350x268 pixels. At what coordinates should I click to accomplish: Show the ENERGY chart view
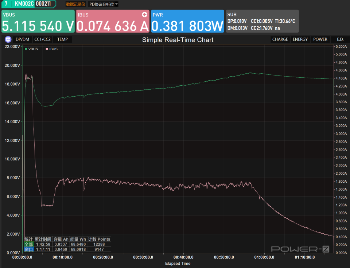point(300,39)
